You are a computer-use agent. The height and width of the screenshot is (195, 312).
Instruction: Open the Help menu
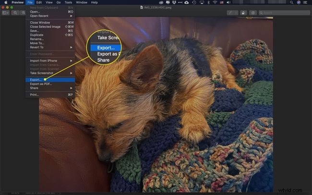[x=94, y=2]
